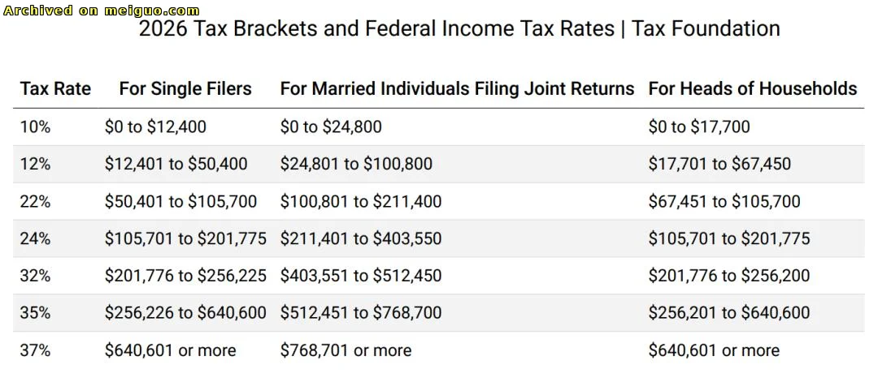This screenshot has width=878, height=373.
Task: Click the page title about 2026 Tax Brackets
Action: [x=459, y=29]
